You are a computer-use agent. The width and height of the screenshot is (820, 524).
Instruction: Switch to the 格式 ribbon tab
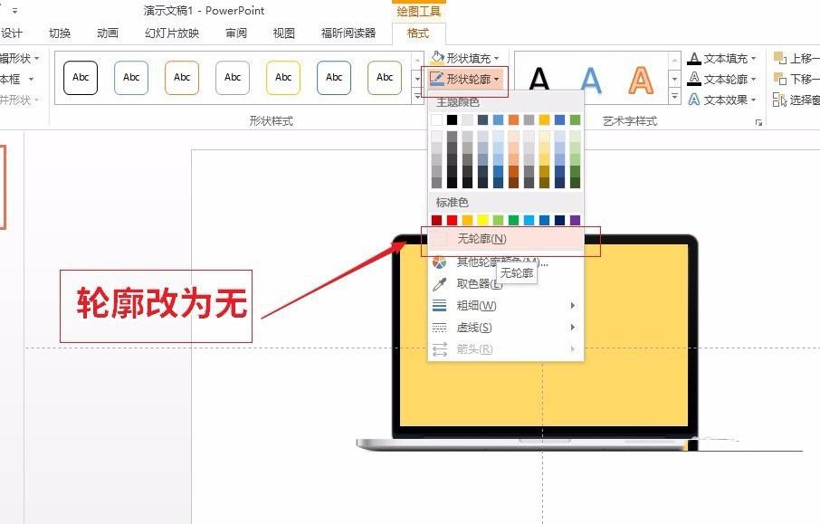click(416, 33)
